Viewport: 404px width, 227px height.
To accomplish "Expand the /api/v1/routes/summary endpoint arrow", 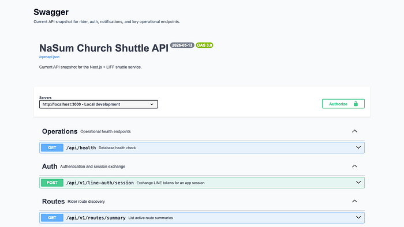I will coord(358,217).
